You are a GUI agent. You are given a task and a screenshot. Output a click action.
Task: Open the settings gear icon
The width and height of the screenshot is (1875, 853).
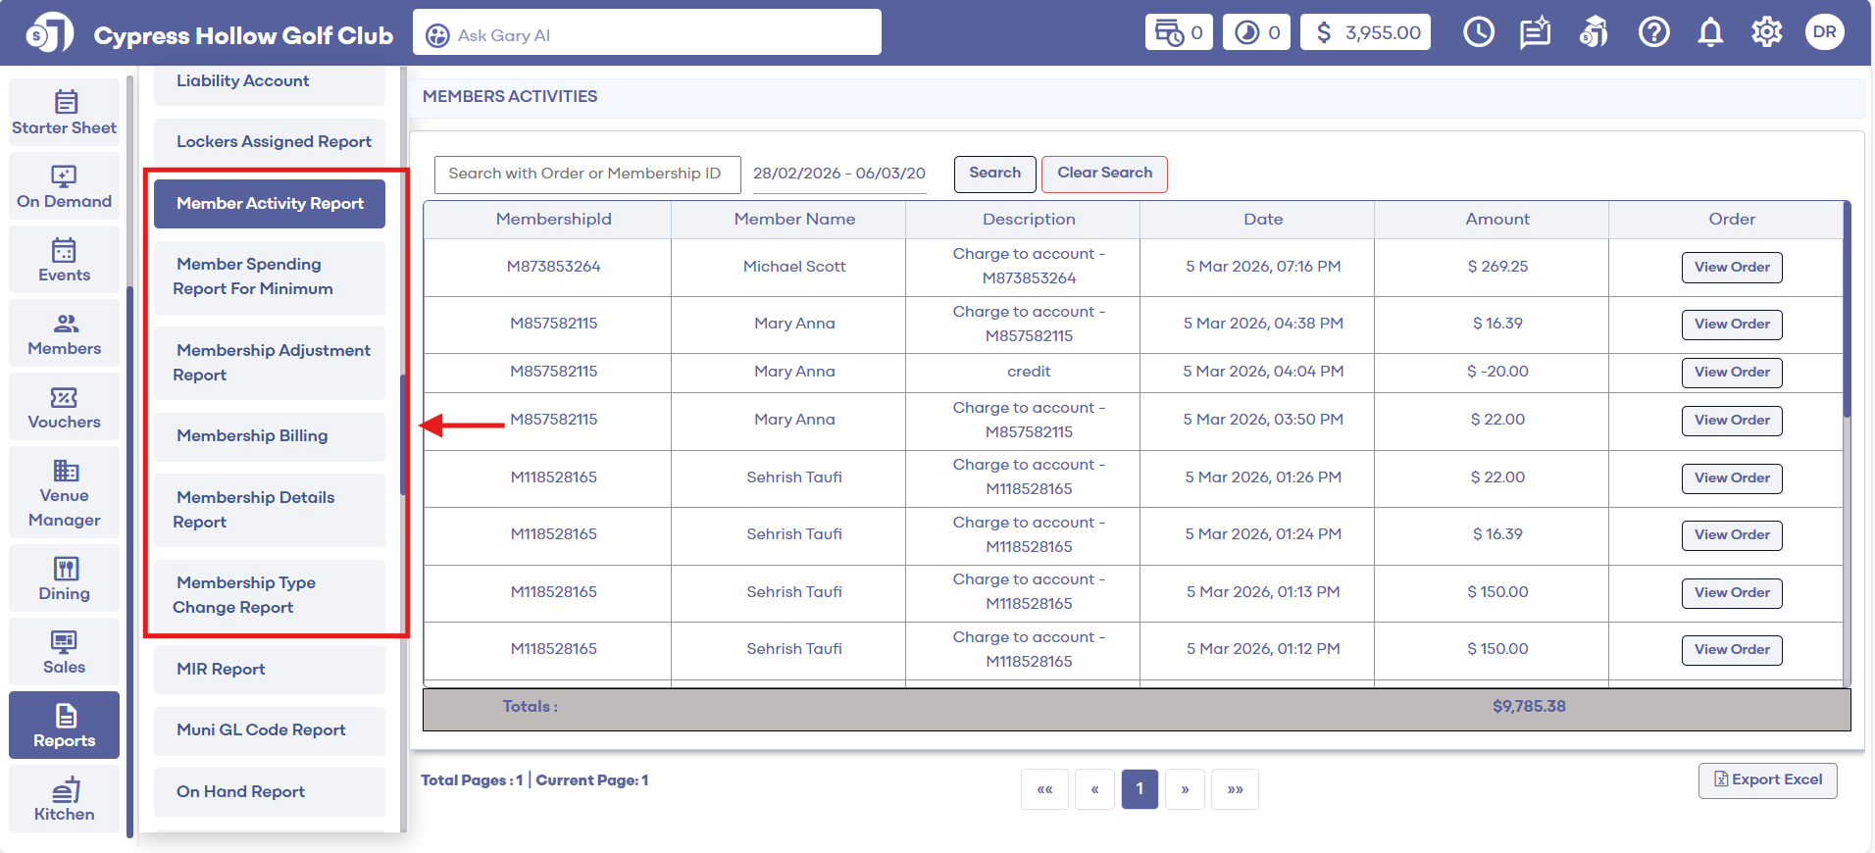[1766, 32]
